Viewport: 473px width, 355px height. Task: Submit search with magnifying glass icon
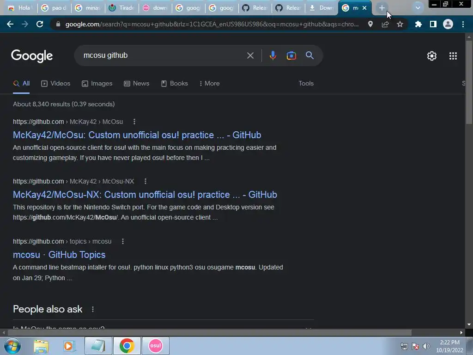point(309,55)
